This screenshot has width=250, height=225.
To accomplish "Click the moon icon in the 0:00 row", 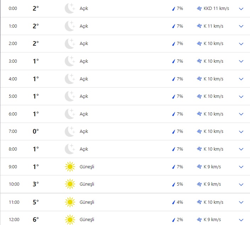I will point(70,8).
